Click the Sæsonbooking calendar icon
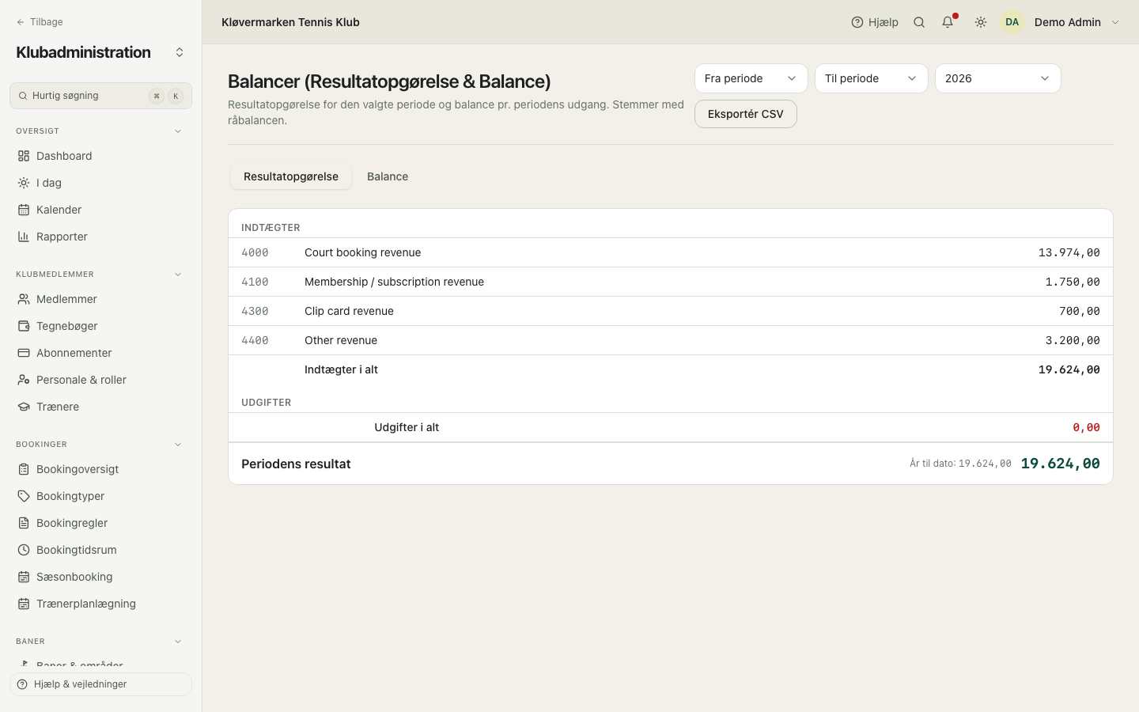 coord(24,577)
